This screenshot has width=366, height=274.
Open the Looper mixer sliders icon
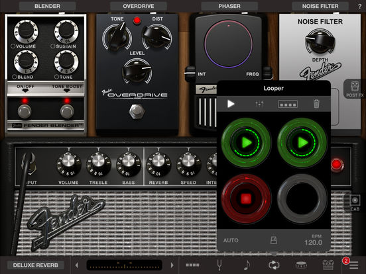coord(259,104)
